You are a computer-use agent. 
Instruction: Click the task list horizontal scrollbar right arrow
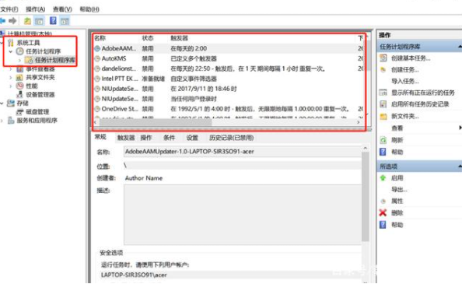click(359, 122)
